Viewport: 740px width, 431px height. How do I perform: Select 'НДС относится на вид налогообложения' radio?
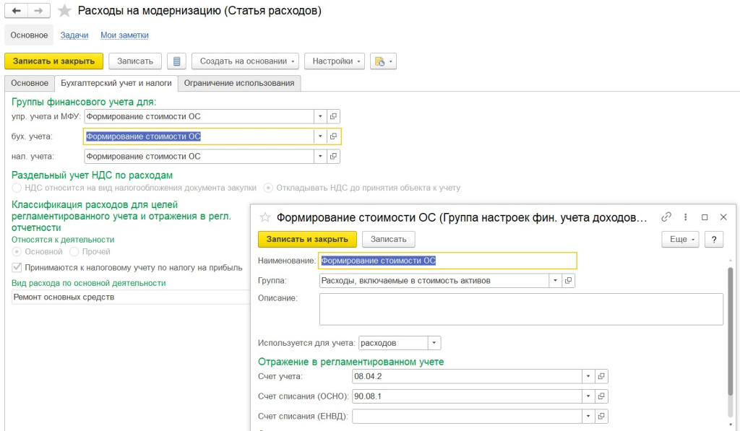17,188
